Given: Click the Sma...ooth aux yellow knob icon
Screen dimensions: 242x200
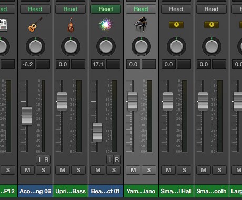Looking at the screenshot, I should pos(211,25).
